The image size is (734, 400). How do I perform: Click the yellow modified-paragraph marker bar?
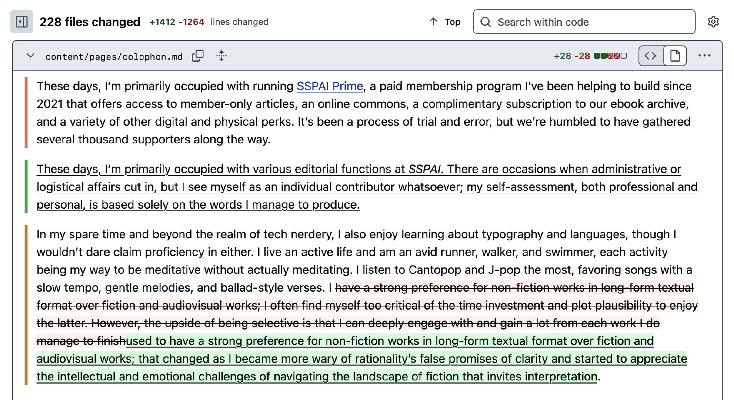tap(26, 305)
